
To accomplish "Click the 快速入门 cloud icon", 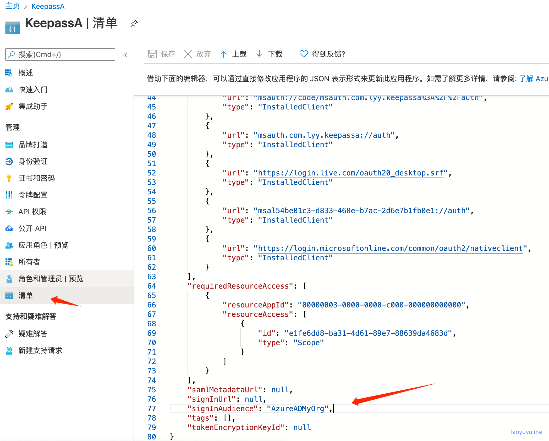I will (9, 90).
